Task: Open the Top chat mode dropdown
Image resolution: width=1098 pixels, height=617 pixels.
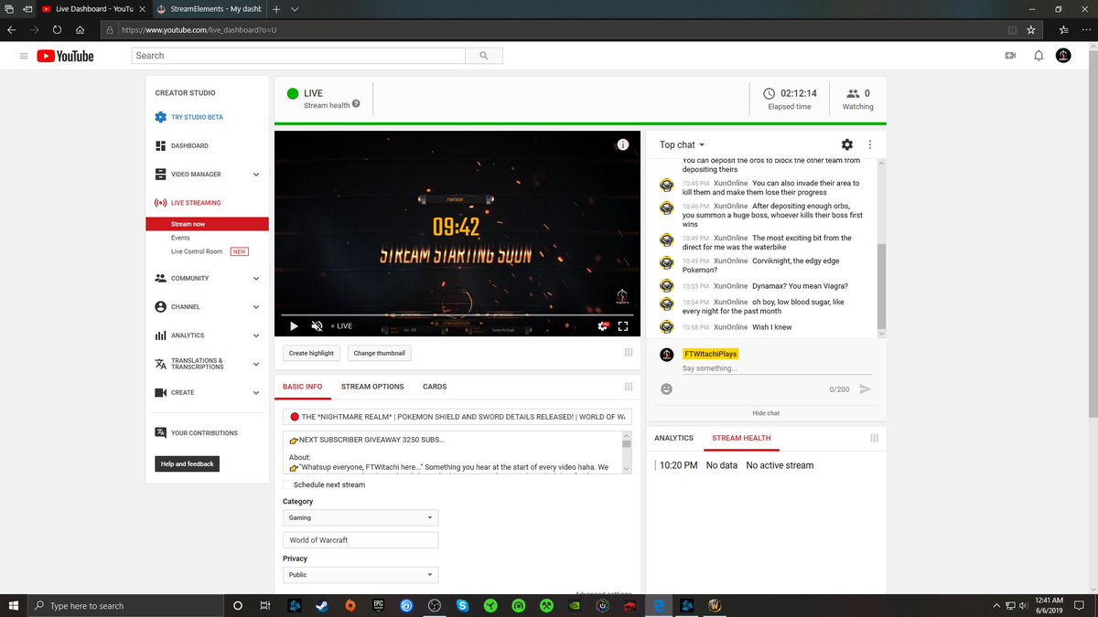Action: (683, 144)
